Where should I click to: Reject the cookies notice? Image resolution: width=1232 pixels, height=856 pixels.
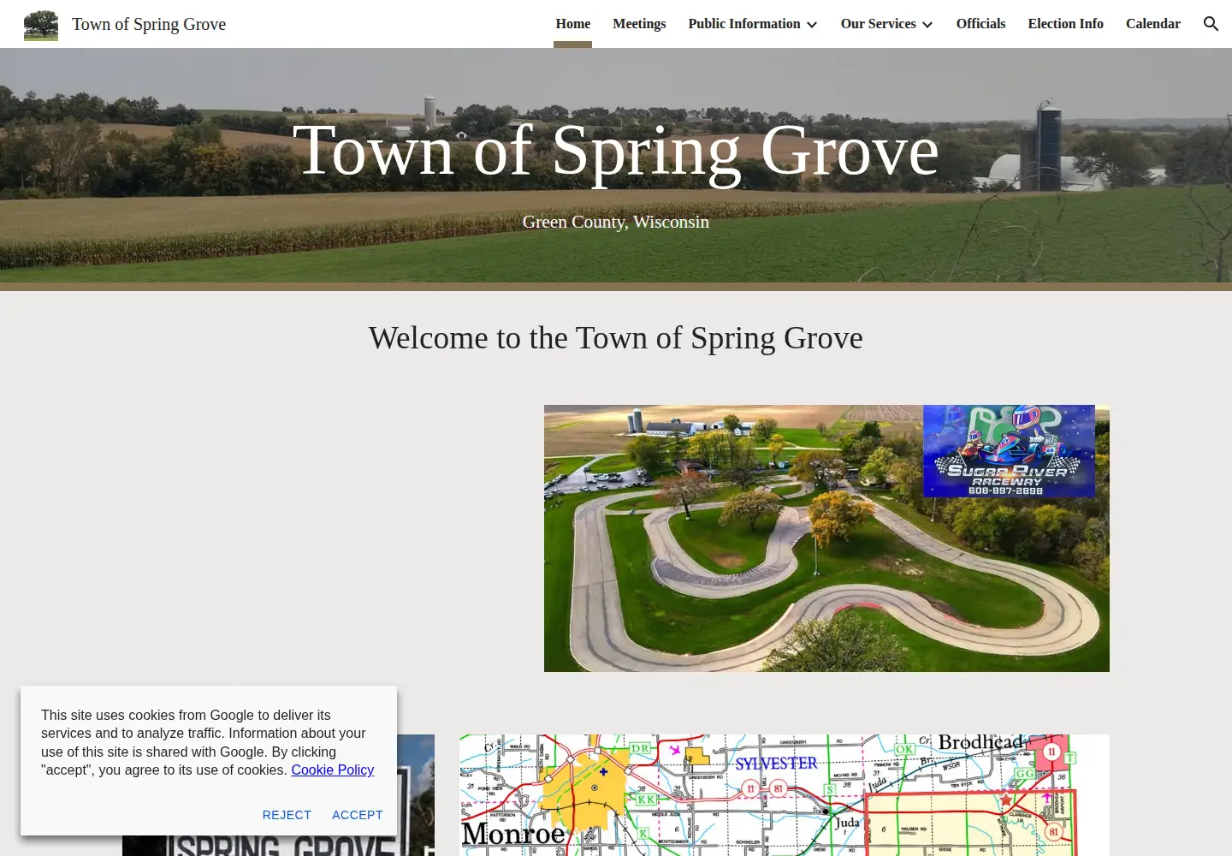[287, 815]
